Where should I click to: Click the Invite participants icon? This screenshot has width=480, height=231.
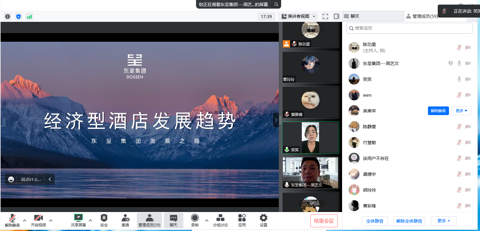coord(125,220)
